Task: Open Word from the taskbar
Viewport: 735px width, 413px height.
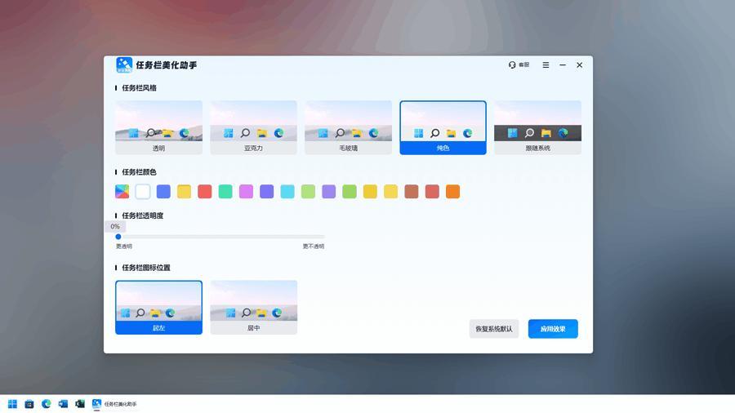Action: tap(63, 404)
